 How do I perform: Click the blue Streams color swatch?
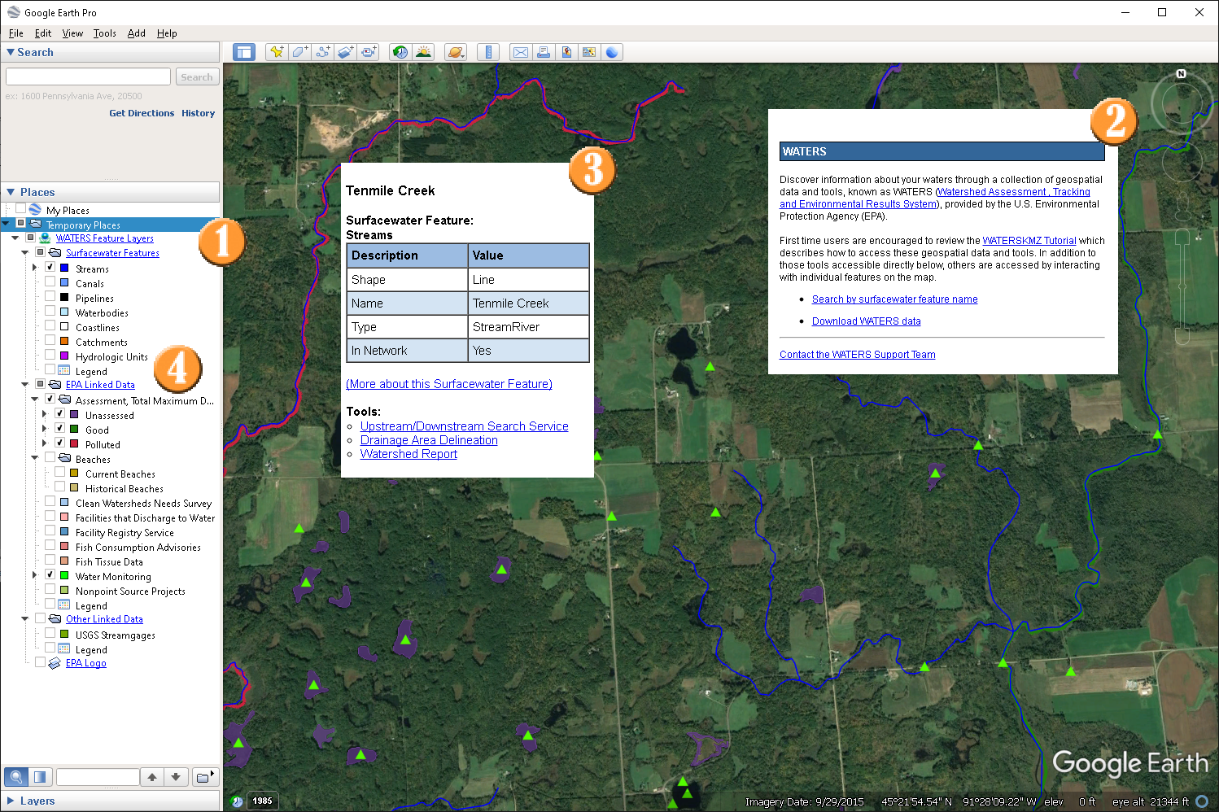coord(64,268)
